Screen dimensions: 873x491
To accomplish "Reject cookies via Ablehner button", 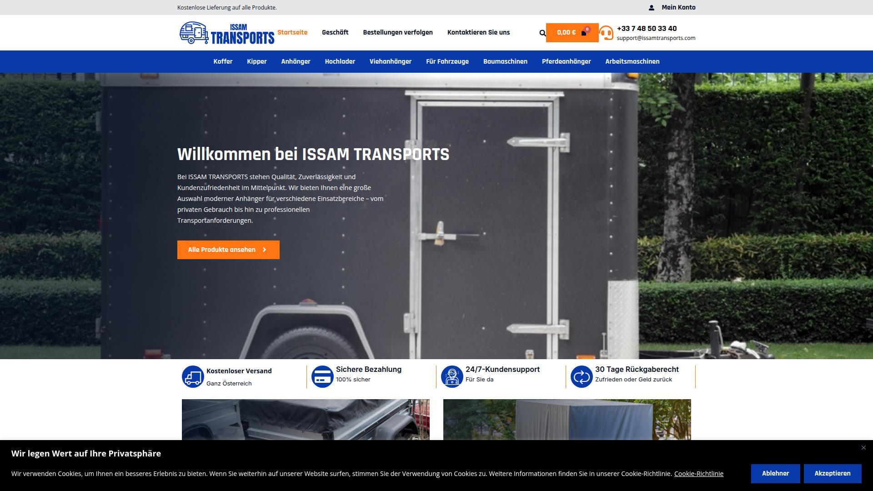I will (775, 473).
